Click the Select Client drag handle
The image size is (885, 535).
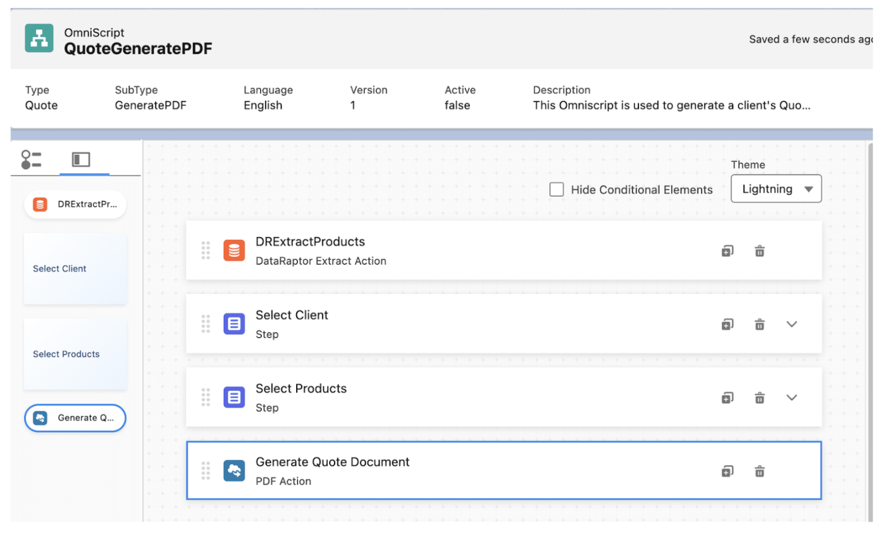205,324
